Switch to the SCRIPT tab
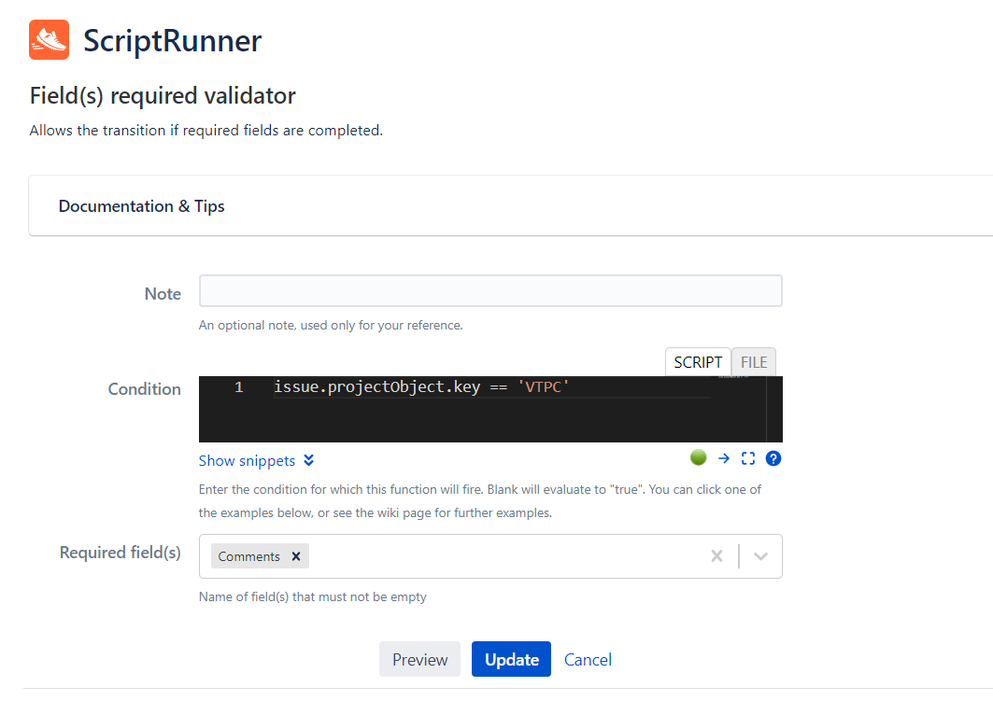The height and width of the screenshot is (701, 993). (698, 362)
